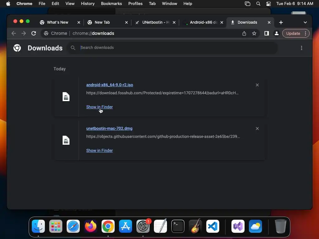The image size is (319, 239).
Task: Launch GarageBand from the dock
Action: coord(195,226)
